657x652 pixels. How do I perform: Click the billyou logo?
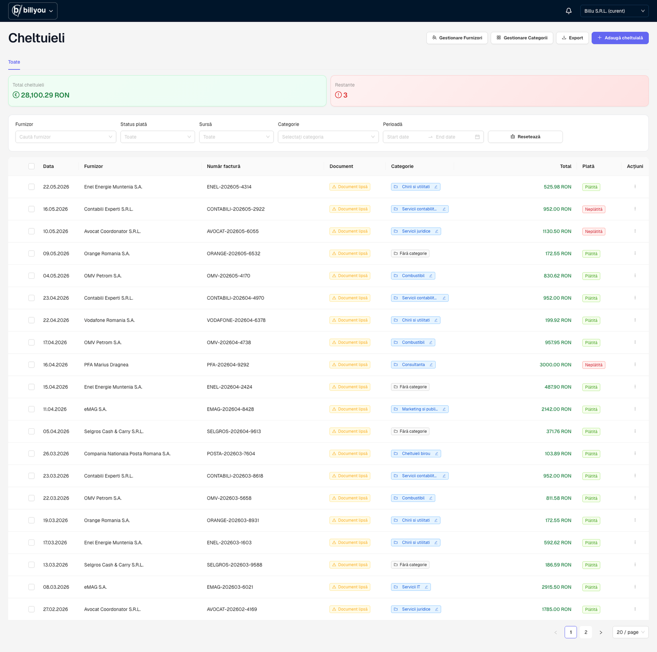[33, 11]
